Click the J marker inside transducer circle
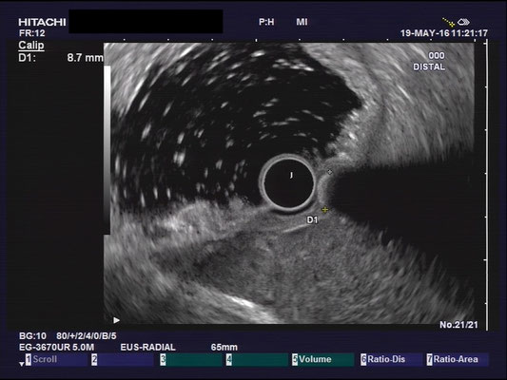Screen dimensions: 507x380 291,175
